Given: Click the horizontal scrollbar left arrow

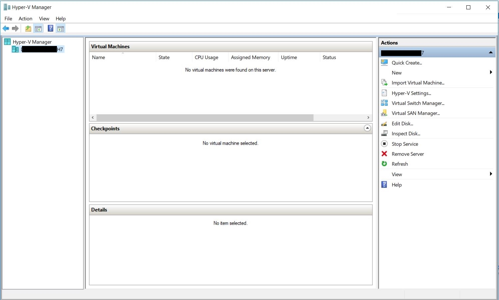Looking at the screenshot, I should tap(93, 117).
